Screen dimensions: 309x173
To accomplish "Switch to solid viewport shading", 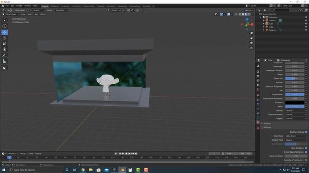I will point(243,14).
